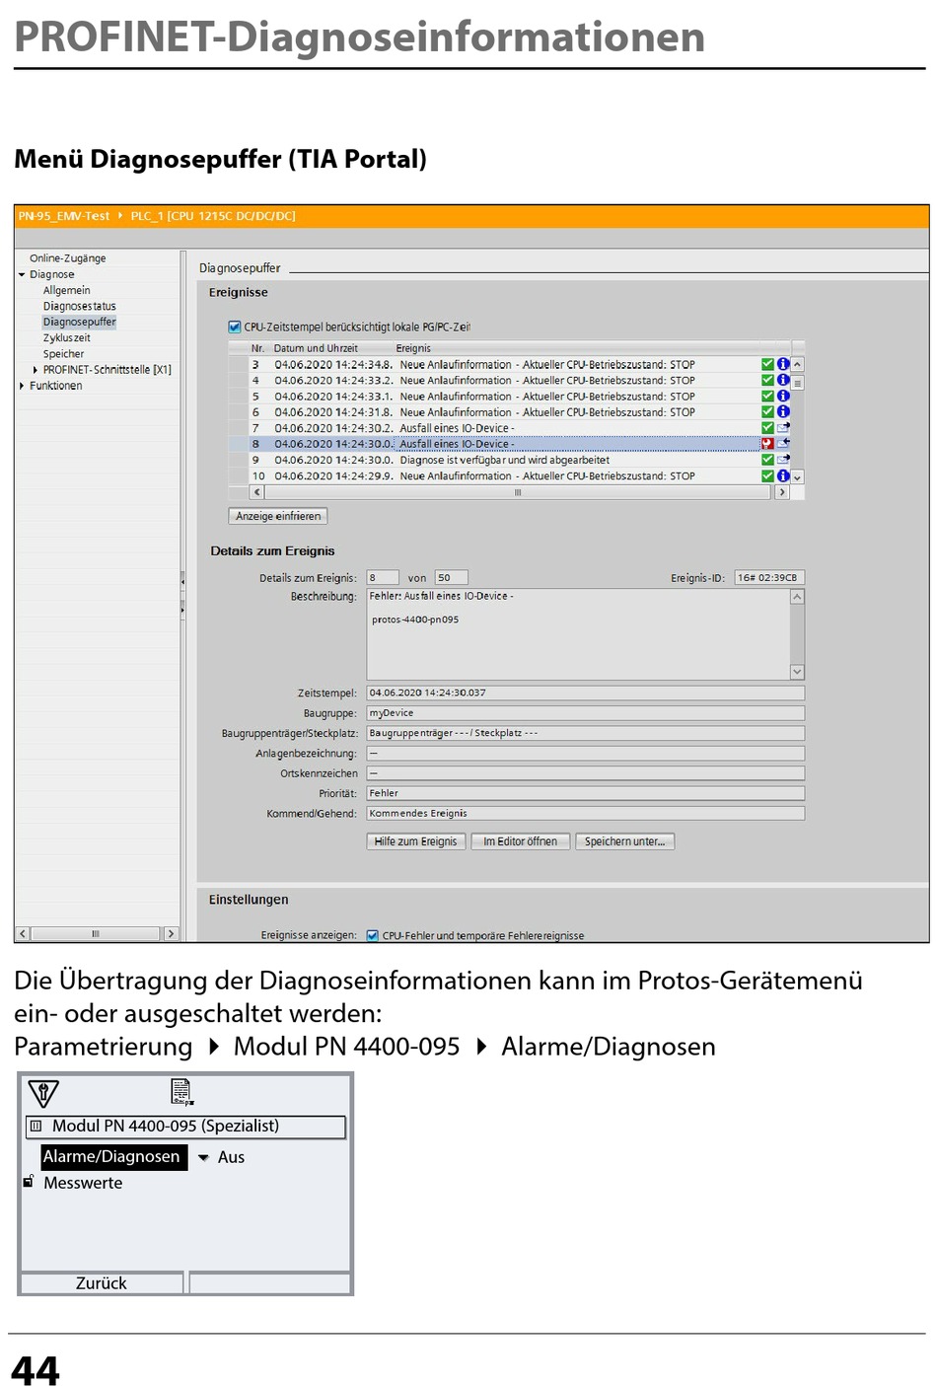Image resolution: width=937 pixels, height=1386 pixels.
Task: Click incoming event icon for row 8
Action: 783,444
